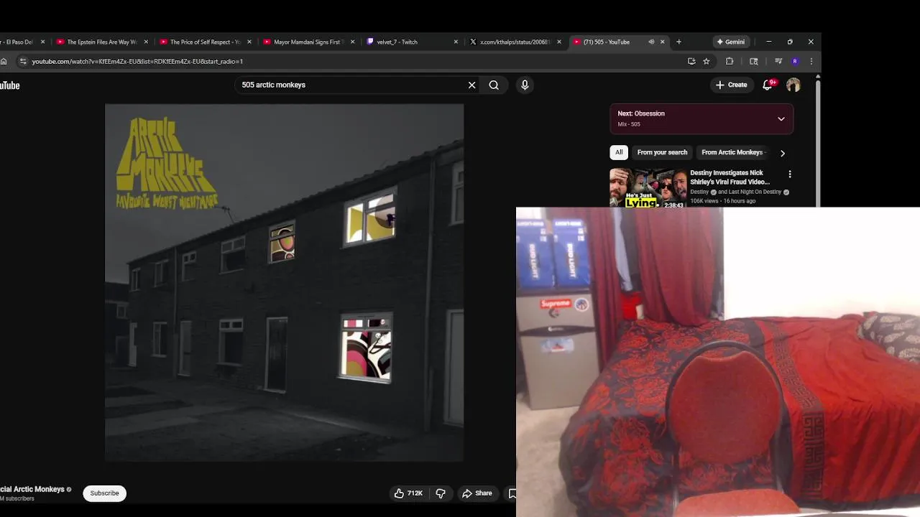Open the Mayor Mamdani Signs First tab
920x517 pixels.
308,42
